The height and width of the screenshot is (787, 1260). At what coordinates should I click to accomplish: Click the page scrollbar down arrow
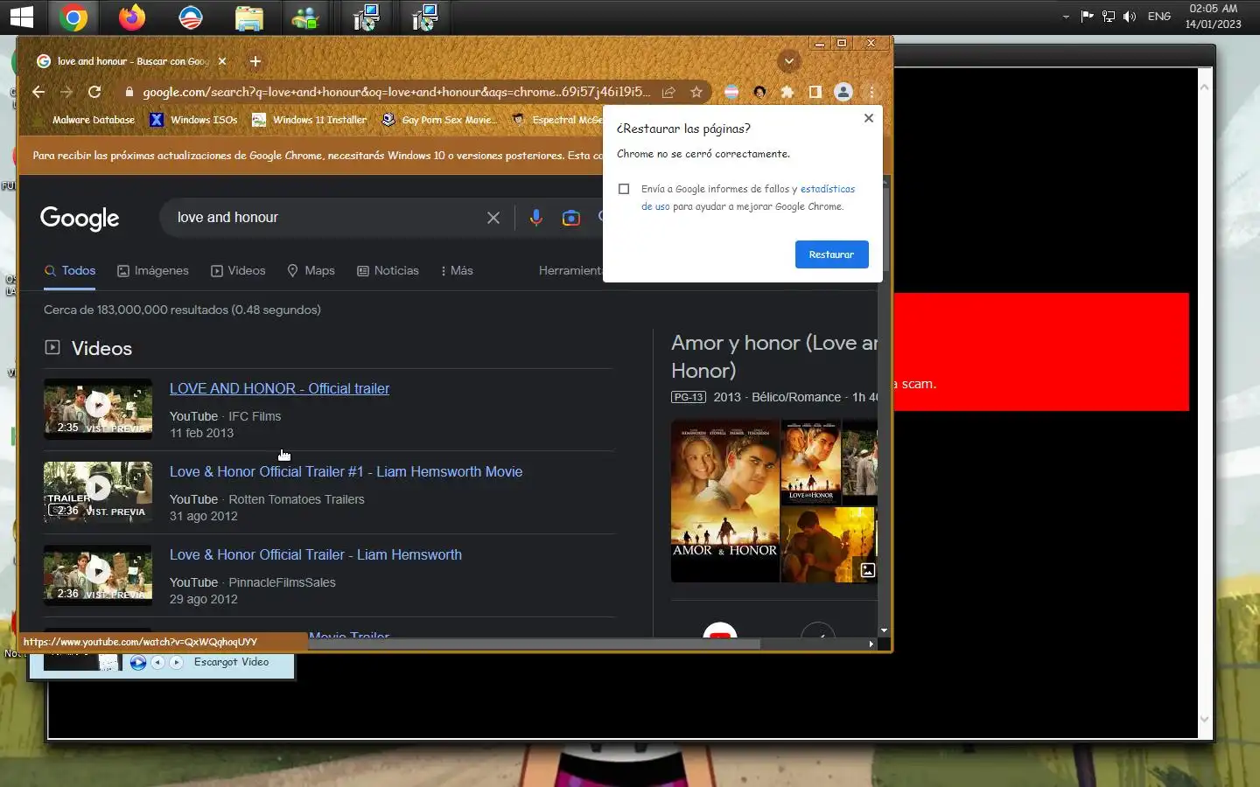click(x=884, y=630)
